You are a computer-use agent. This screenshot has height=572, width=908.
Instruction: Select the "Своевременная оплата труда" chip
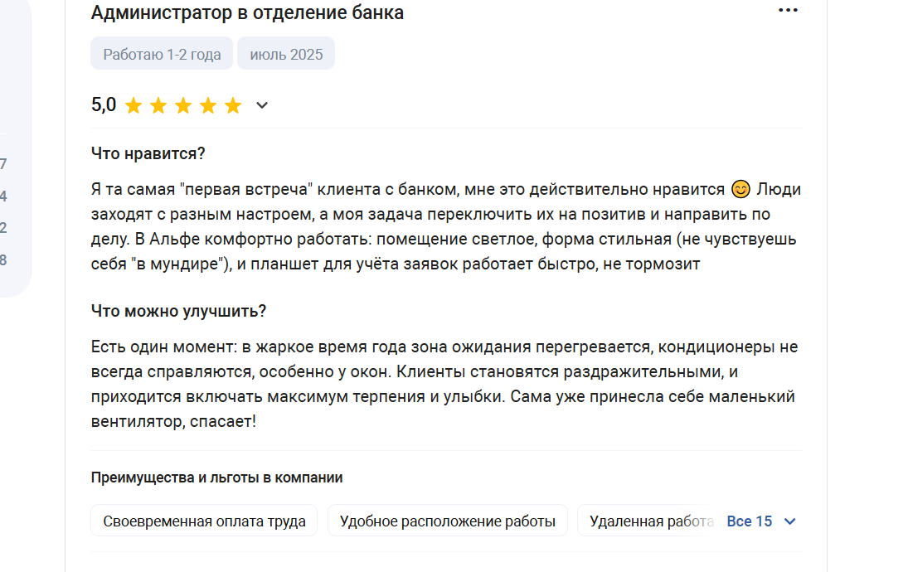(204, 521)
